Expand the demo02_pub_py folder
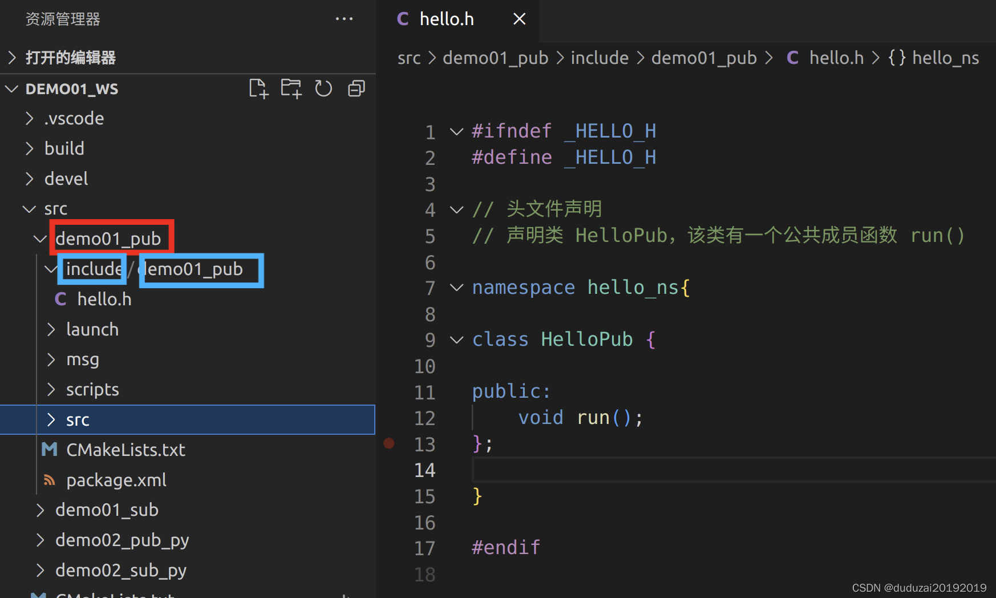Image resolution: width=996 pixels, height=598 pixels. point(41,540)
